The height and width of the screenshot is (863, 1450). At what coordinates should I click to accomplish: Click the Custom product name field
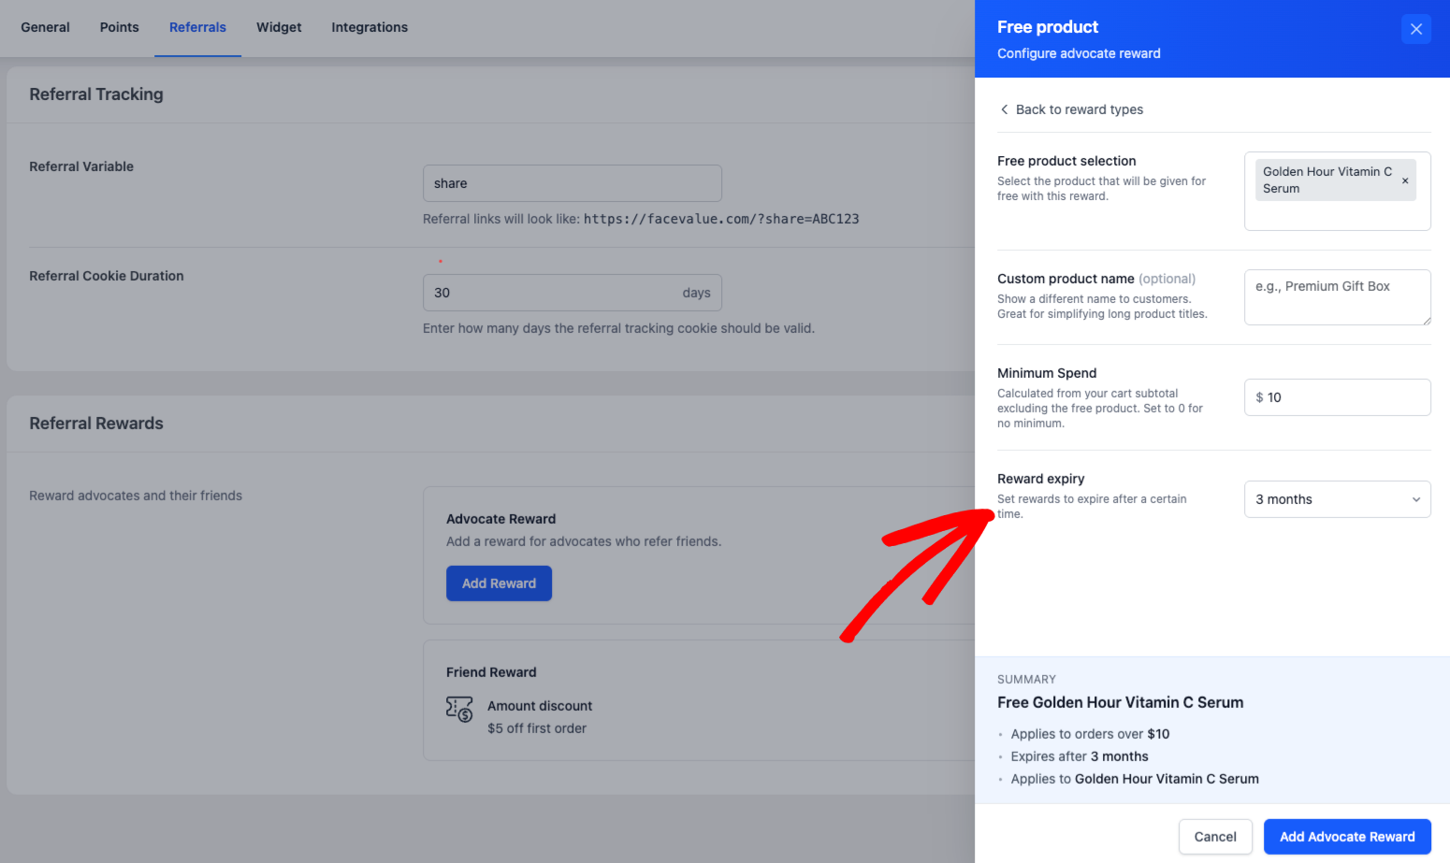pyautogui.click(x=1336, y=297)
